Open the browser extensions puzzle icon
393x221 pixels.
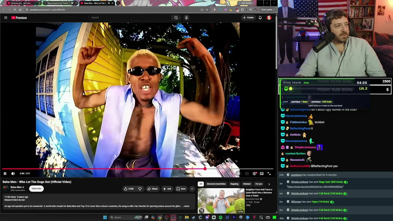click(242, 10)
